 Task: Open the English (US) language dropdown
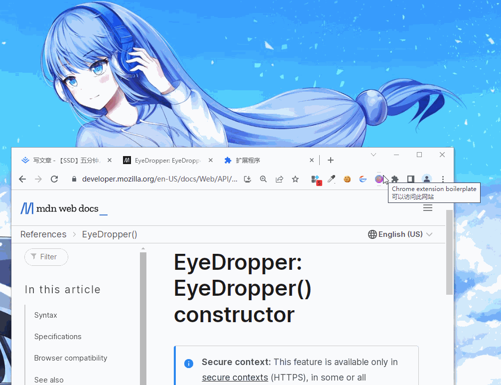coord(400,234)
